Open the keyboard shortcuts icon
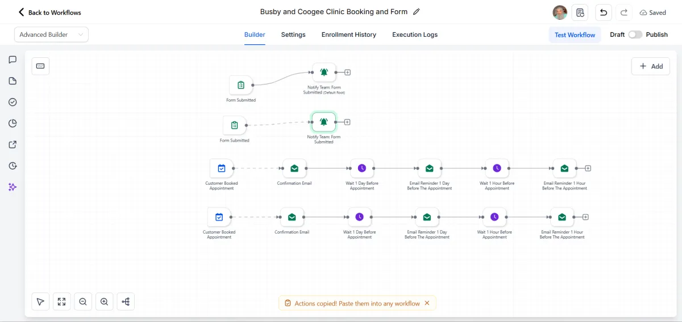682x322 pixels. [x=40, y=66]
